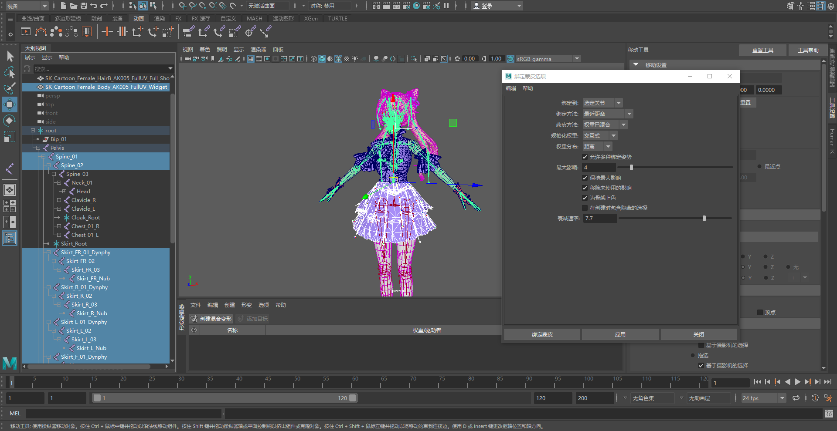Click the Playblast shelf icon

[26, 32]
